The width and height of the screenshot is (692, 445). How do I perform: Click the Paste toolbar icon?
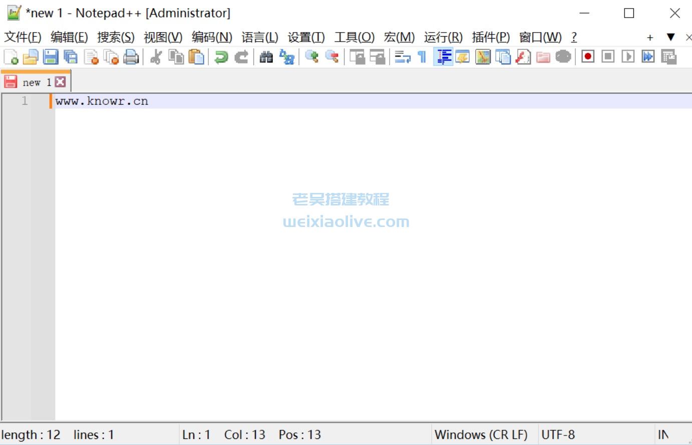(196, 57)
